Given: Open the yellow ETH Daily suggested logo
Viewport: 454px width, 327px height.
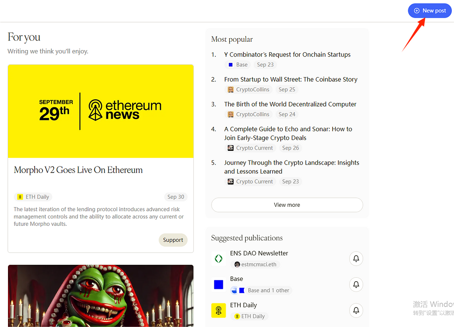Looking at the screenshot, I should [219, 311].
